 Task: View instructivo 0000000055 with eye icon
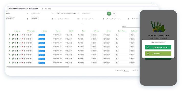click(9, 35)
